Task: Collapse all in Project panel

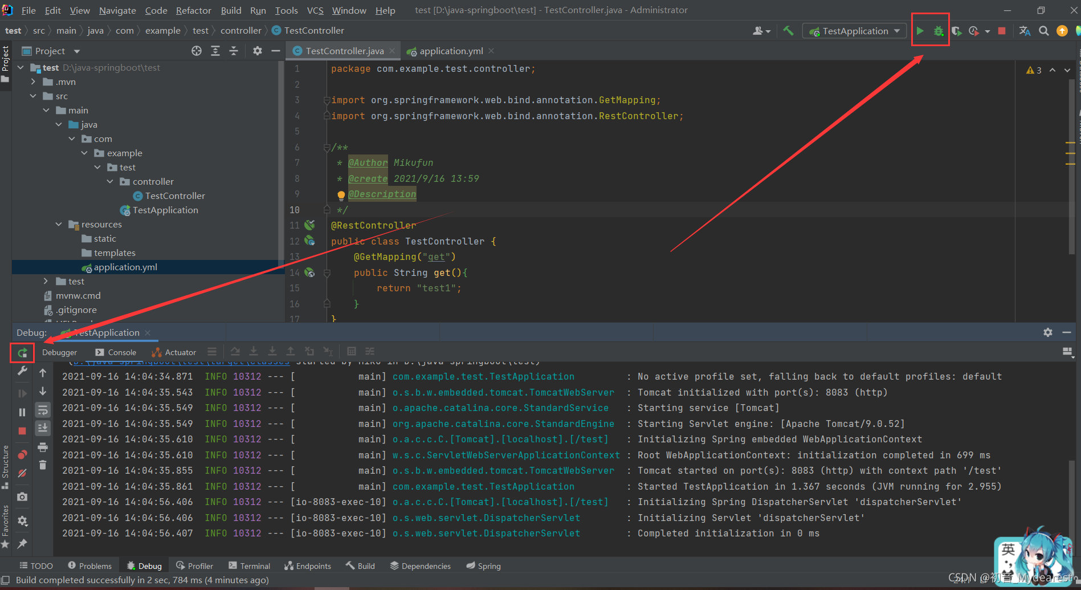Action: (234, 51)
